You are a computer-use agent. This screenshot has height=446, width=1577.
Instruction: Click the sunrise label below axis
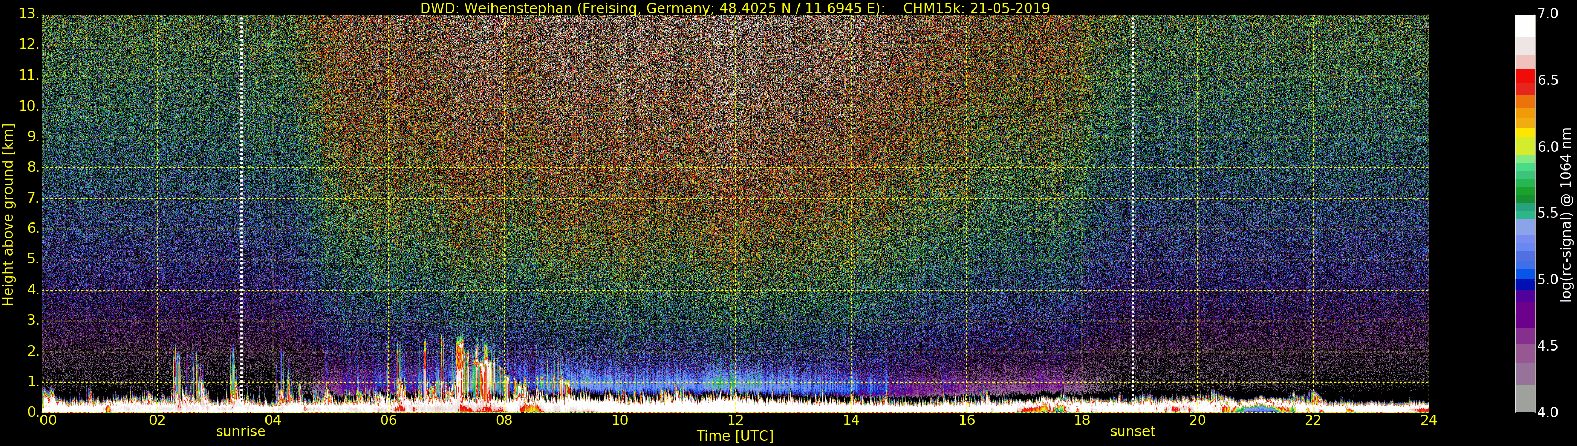point(241,431)
